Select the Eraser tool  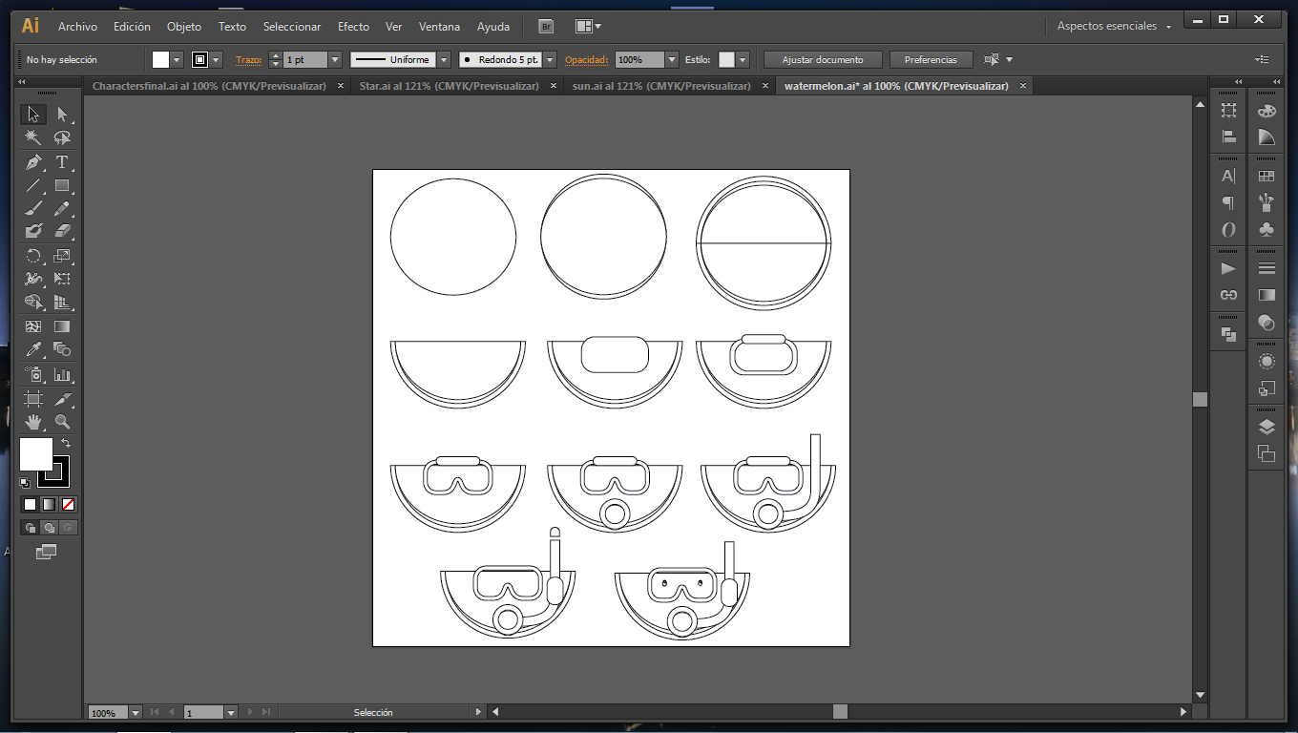pyautogui.click(x=62, y=231)
